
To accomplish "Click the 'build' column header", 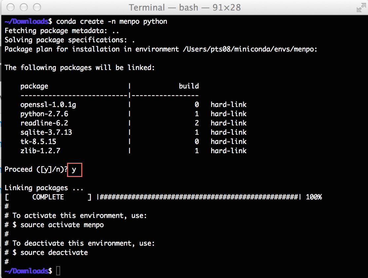I will click(x=189, y=86).
